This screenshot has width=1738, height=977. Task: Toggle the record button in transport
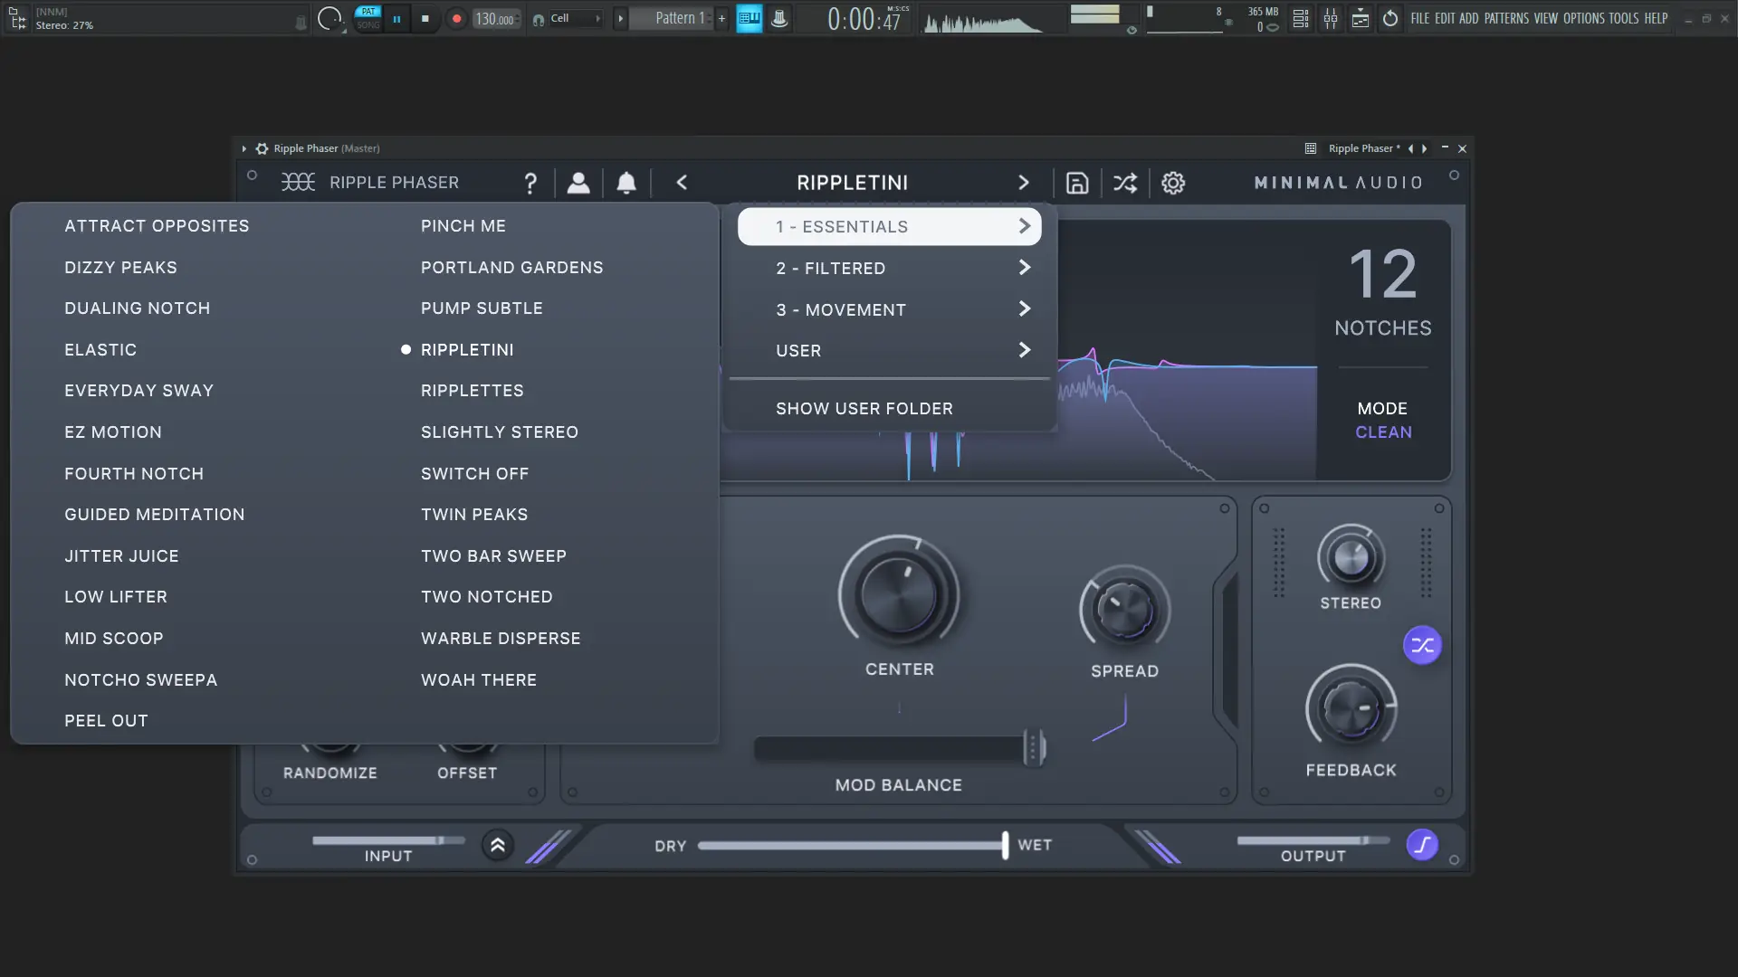pos(456,18)
